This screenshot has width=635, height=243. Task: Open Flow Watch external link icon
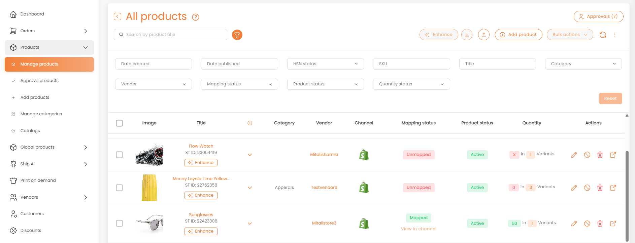tap(613, 155)
